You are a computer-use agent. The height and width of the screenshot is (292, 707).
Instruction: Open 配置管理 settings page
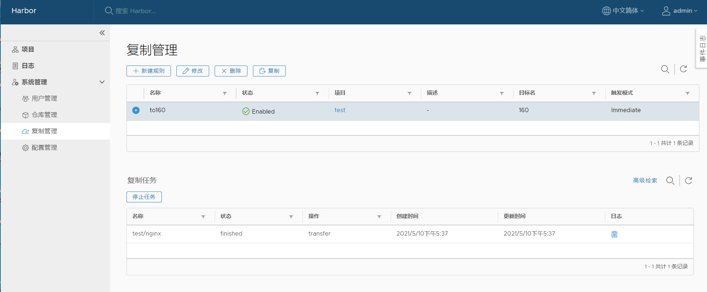(x=44, y=148)
